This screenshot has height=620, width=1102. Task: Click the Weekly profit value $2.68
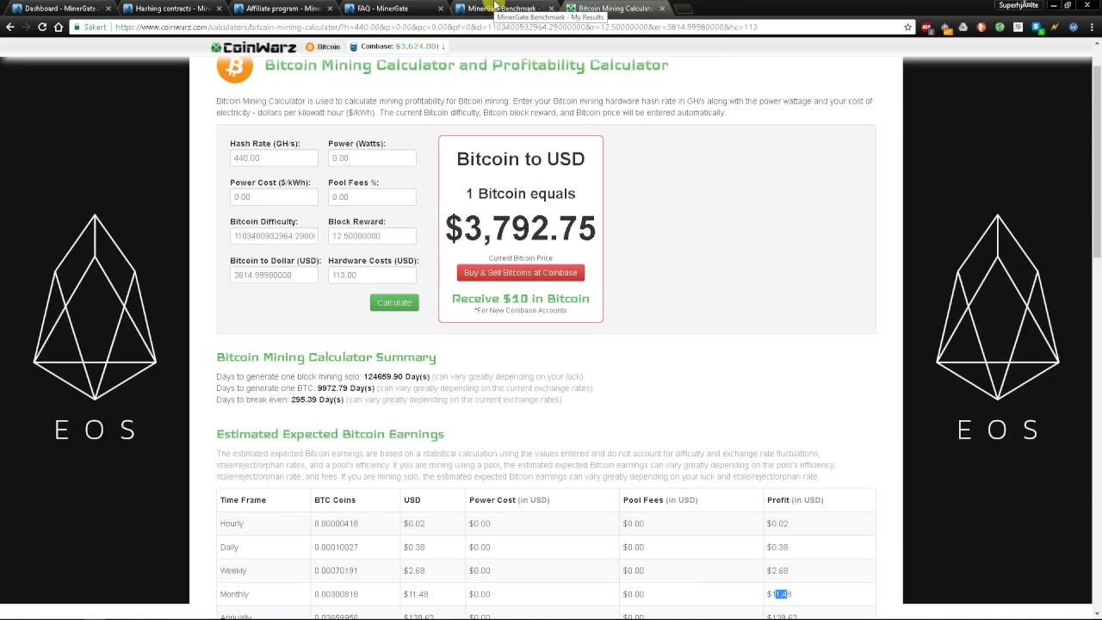777,571
